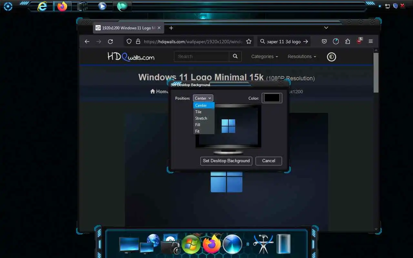Launch Firefox from the bottom dock
The width and height of the screenshot is (413, 258).
(x=212, y=244)
